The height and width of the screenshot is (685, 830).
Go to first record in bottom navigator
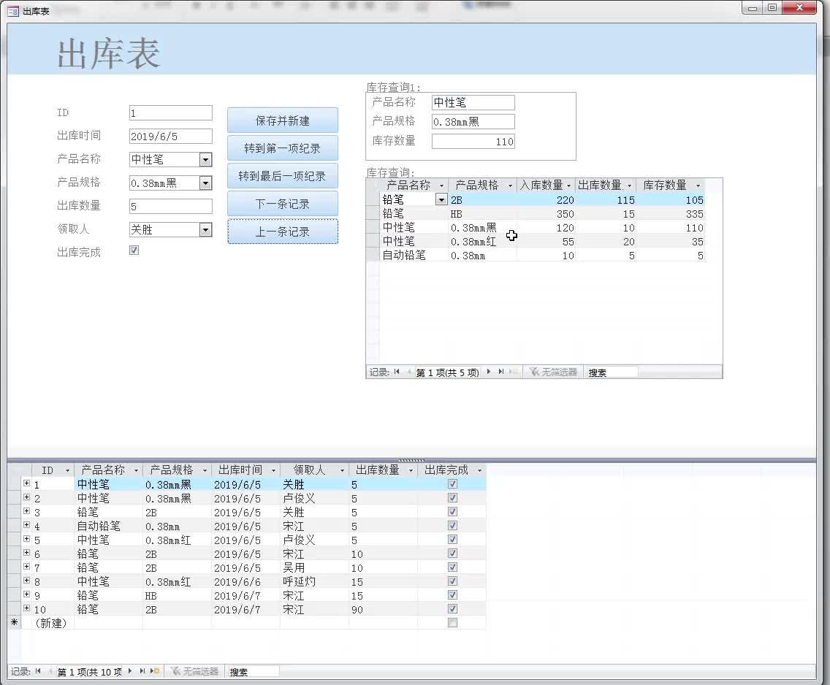pos(38,671)
